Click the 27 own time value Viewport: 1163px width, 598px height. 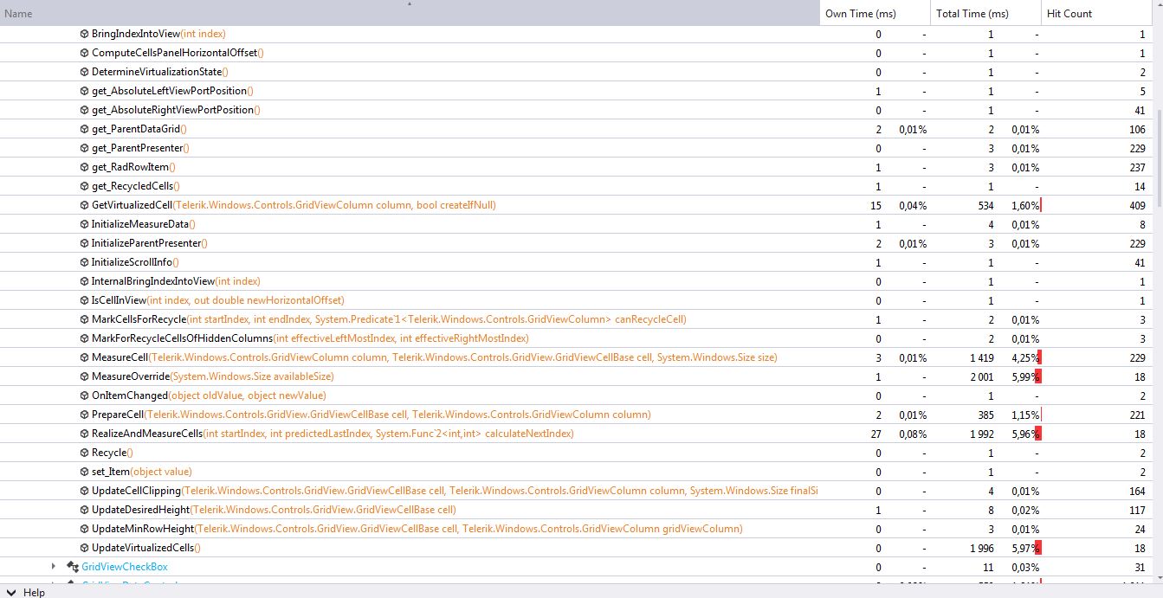(x=876, y=434)
